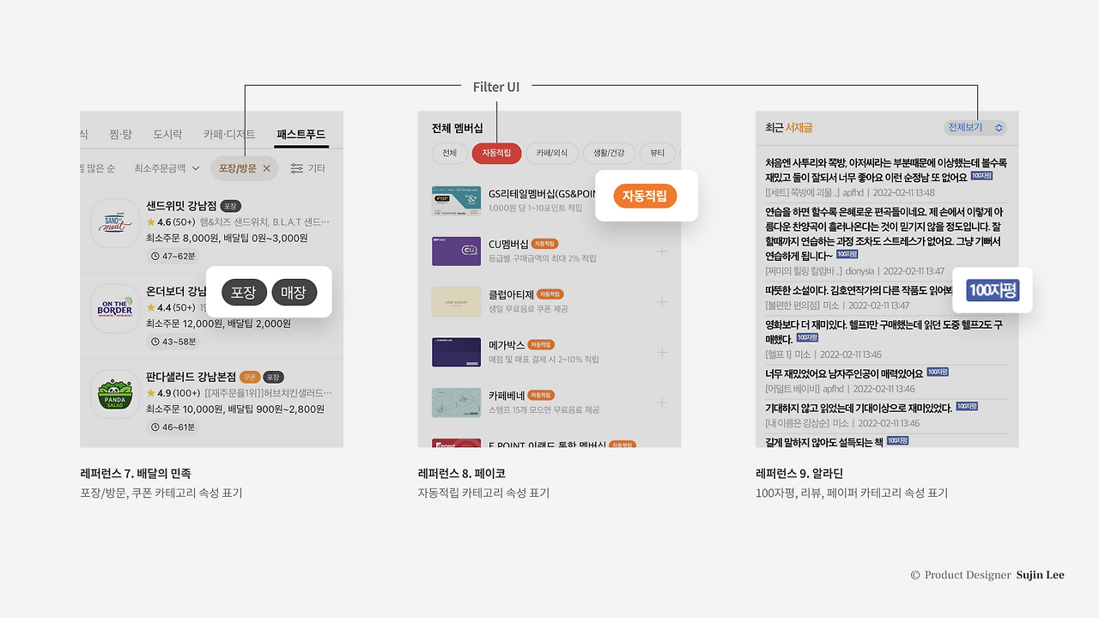The width and height of the screenshot is (1099, 618).
Task: Click the star rating icon beside 4.6
Action: click(151, 222)
